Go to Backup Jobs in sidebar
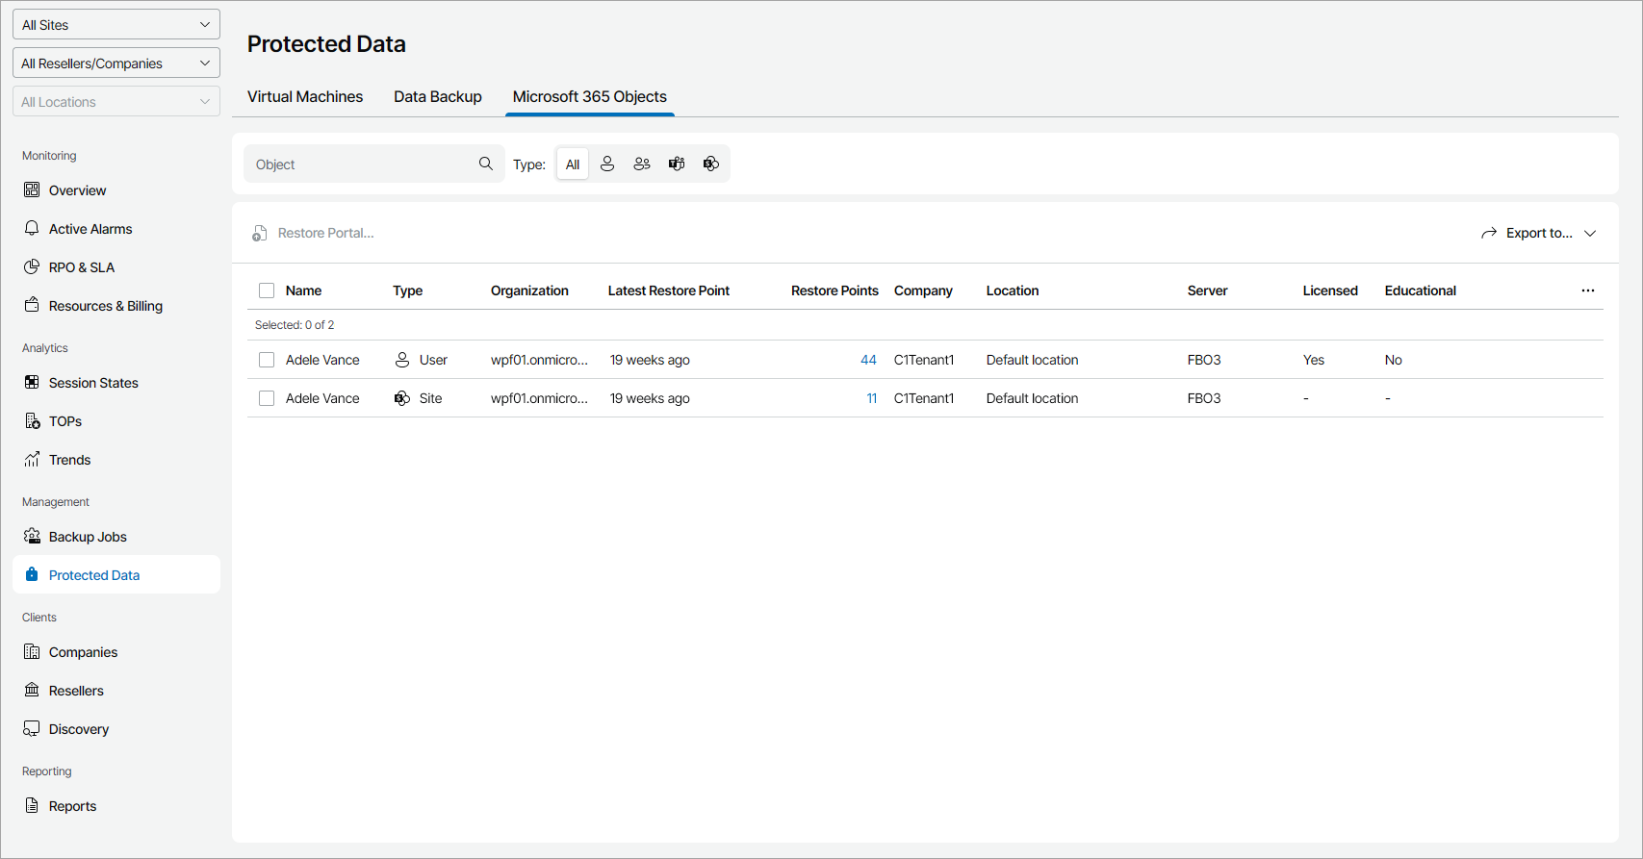 [x=88, y=537]
